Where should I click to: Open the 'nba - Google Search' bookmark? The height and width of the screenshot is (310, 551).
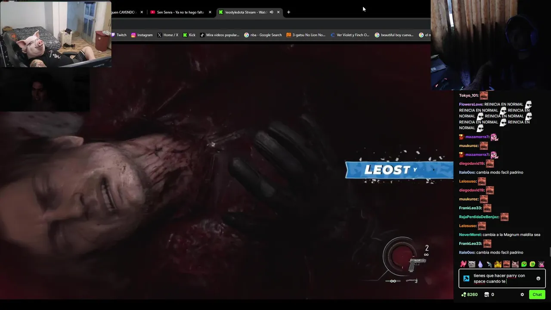[263, 35]
